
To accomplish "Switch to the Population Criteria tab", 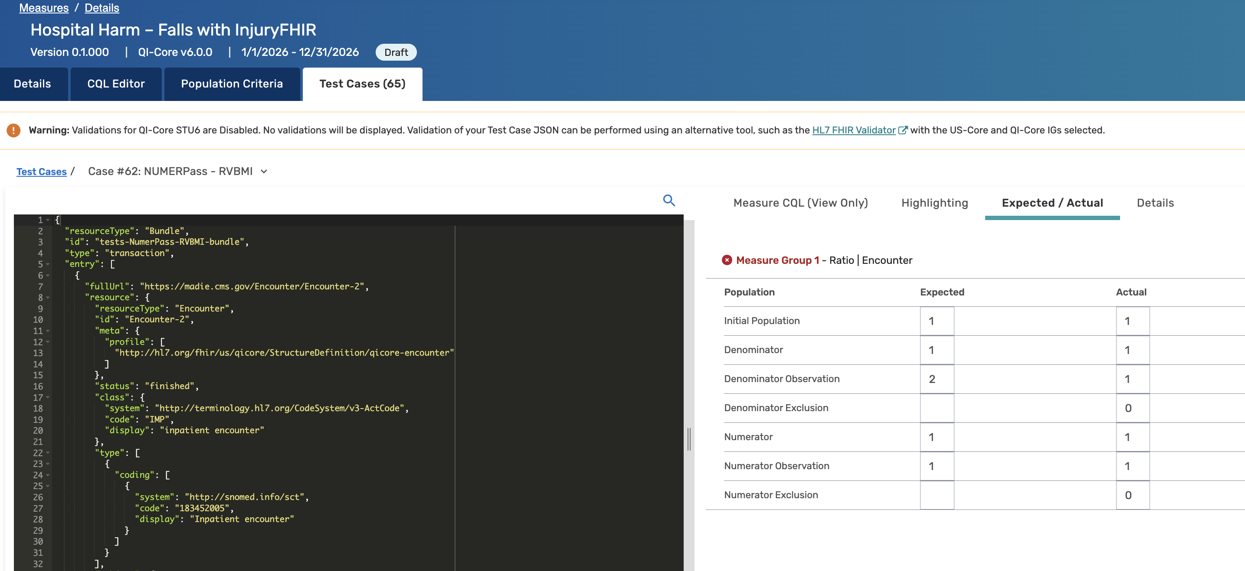I will pos(232,84).
